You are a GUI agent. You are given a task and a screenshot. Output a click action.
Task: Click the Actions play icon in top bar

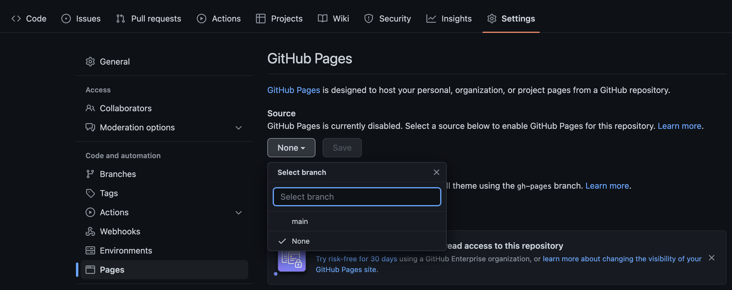click(x=201, y=18)
